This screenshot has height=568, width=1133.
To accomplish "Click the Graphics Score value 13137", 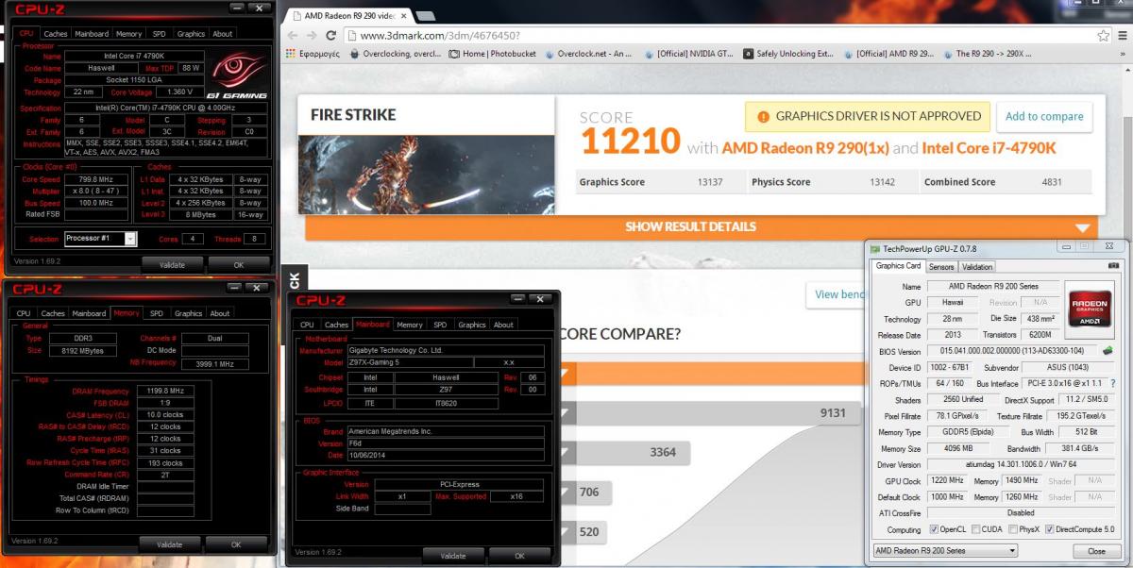I will [709, 182].
